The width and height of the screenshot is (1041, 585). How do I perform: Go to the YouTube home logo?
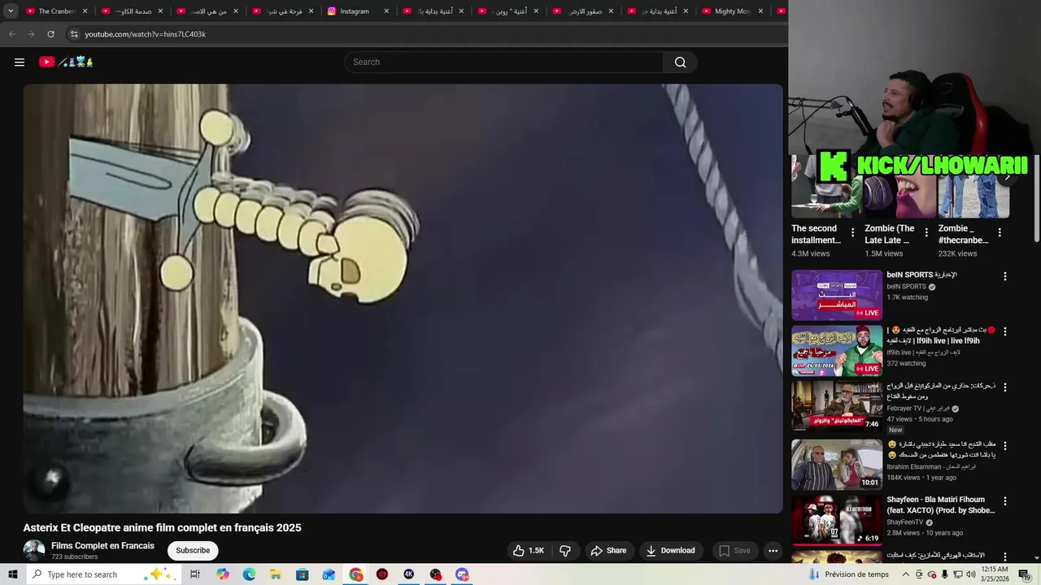[67, 62]
